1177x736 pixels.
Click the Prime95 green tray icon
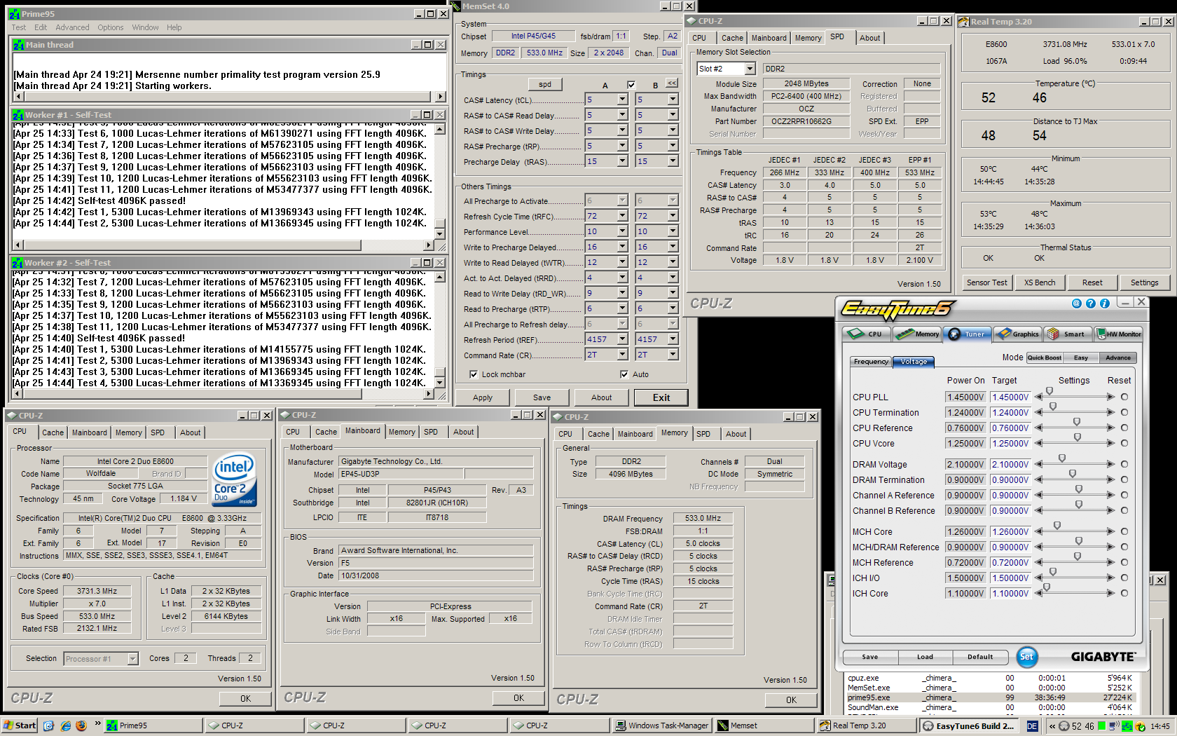click(1127, 726)
